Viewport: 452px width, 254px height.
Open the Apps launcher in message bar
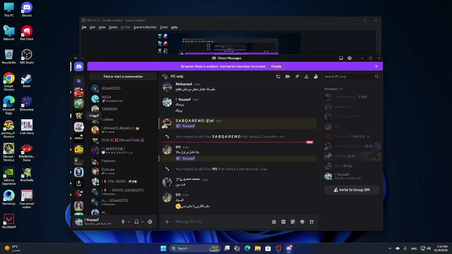(311, 222)
